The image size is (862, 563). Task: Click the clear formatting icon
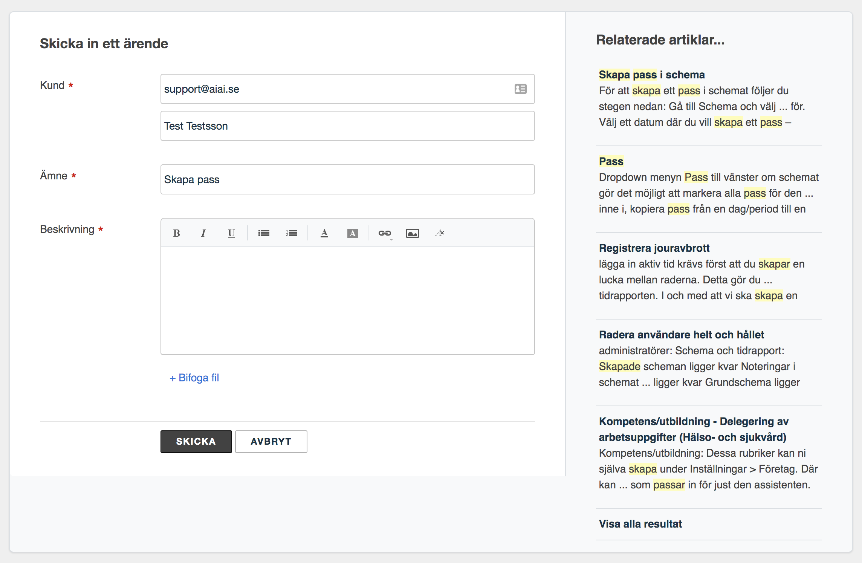440,233
